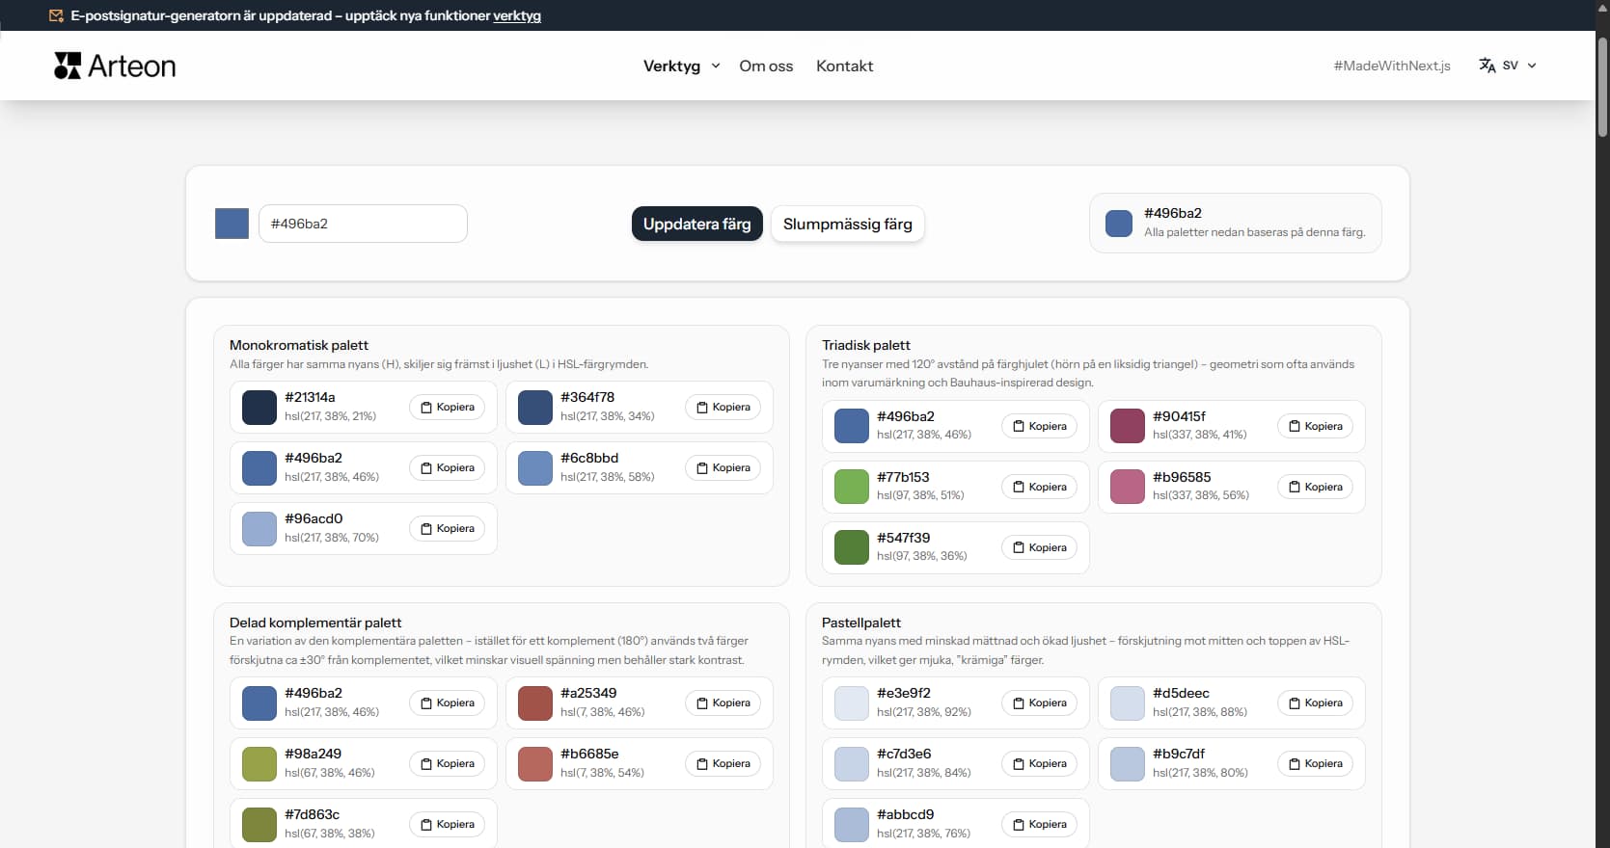1610x848 pixels.
Task: Click the mail icon in announcement bar
Action: click(56, 16)
